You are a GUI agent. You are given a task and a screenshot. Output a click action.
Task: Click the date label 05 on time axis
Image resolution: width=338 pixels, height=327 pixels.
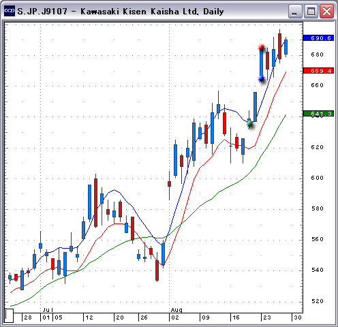(59, 317)
